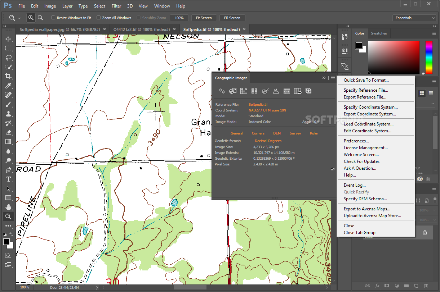Click the Transform globe icon in Geographic Imager
Screen dimensions: 440x292
(233, 91)
